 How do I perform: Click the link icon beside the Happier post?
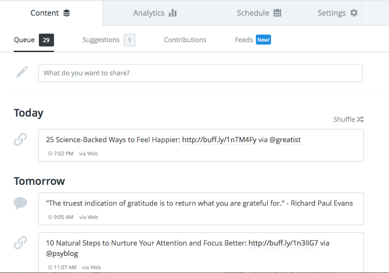tap(20, 139)
